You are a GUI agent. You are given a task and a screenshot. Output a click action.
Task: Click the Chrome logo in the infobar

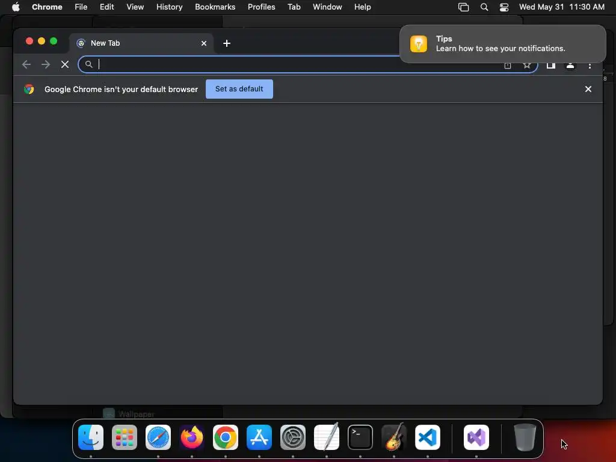click(29, 89)
